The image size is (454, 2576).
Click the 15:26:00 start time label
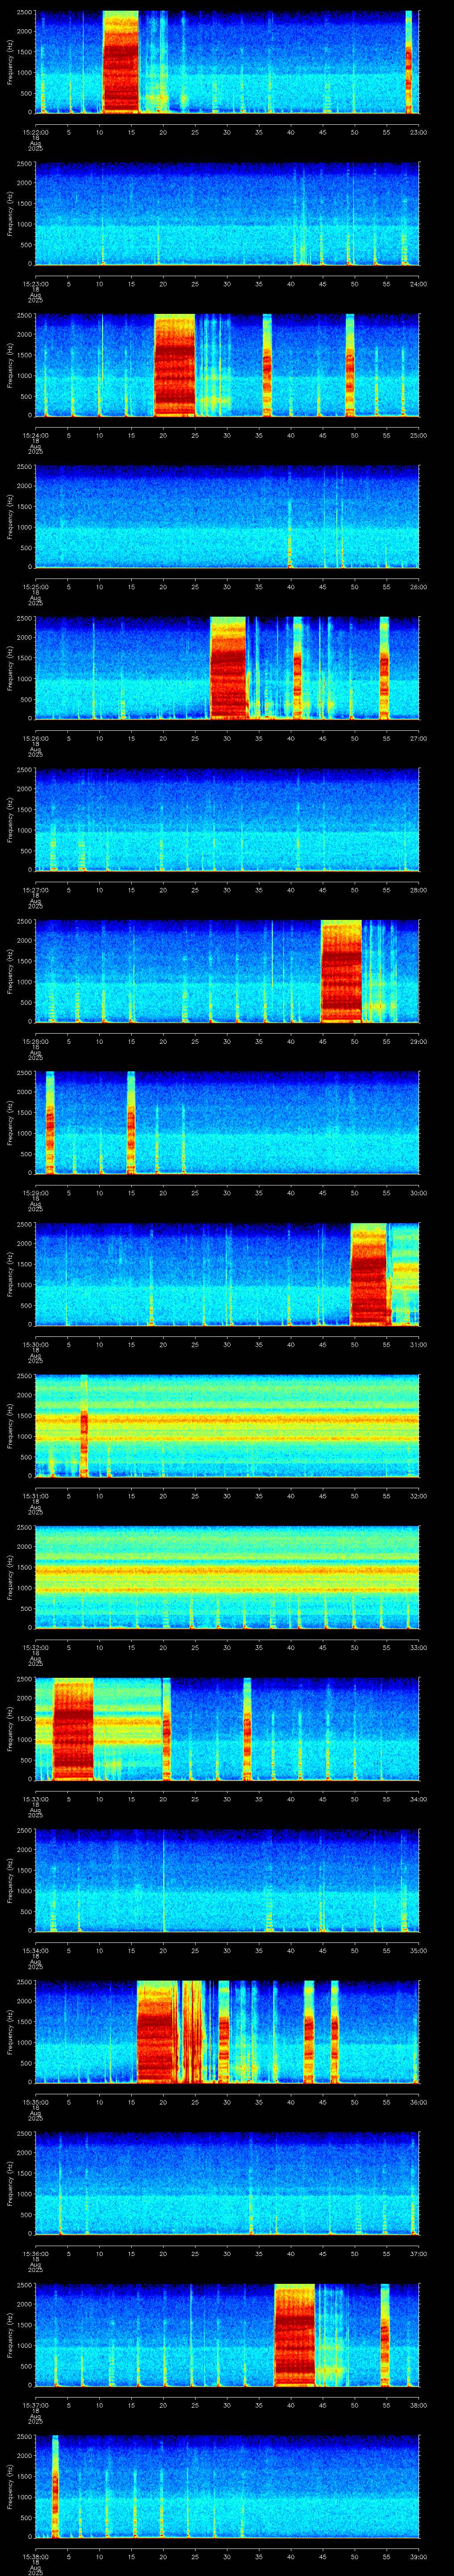click(x=35, y=738)
